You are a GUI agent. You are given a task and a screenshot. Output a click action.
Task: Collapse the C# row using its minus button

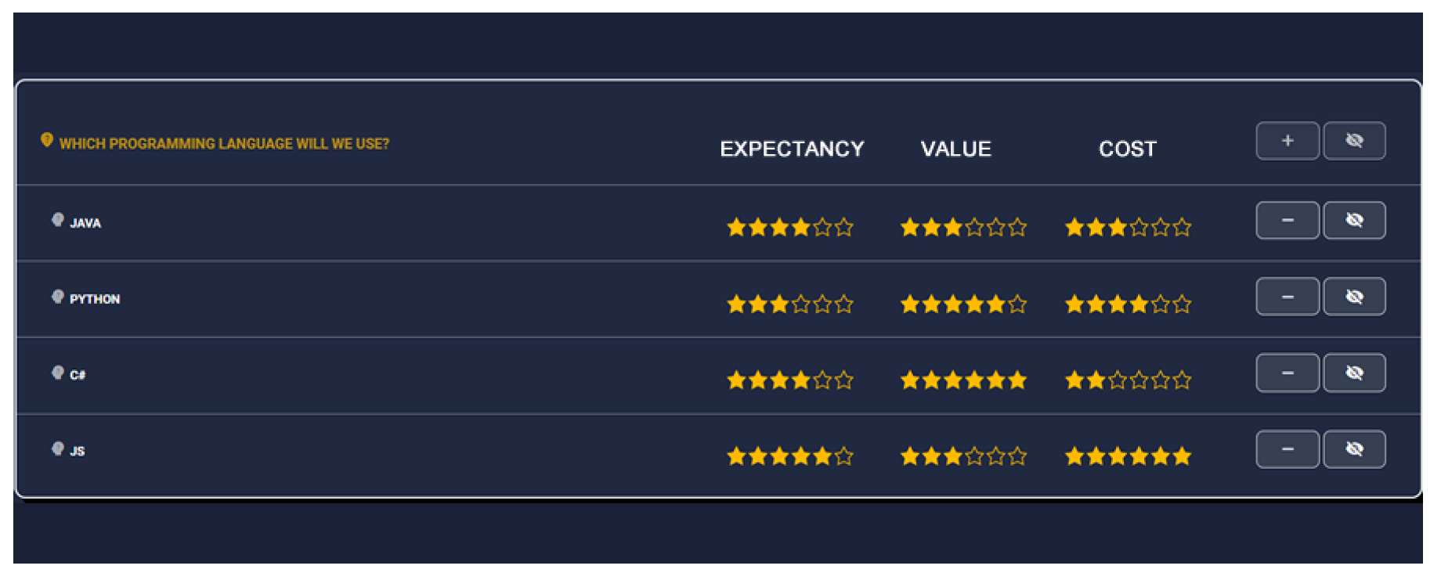click(x=1287, y=373)
